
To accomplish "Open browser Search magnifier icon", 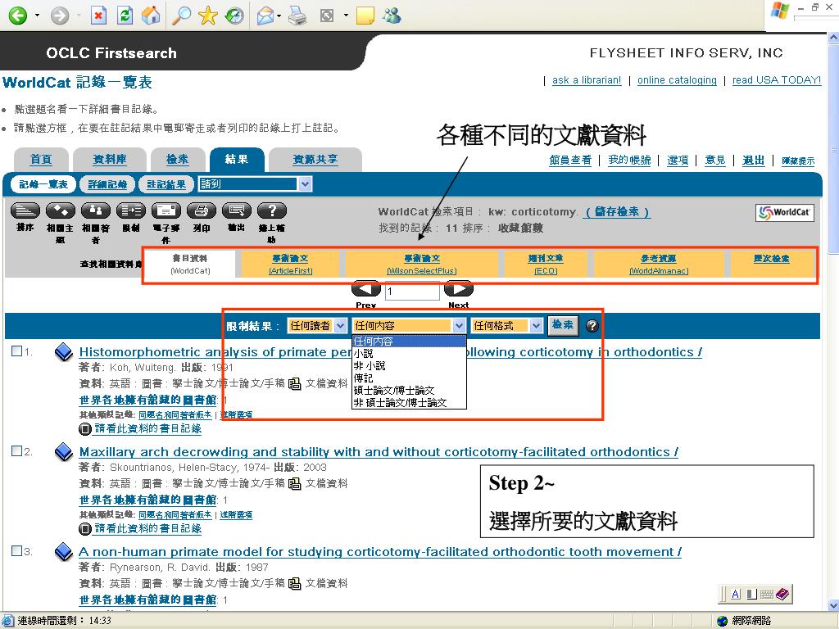I will point(181,15).
